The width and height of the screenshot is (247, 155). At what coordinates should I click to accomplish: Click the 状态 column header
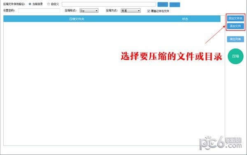(x=185, y=19)
